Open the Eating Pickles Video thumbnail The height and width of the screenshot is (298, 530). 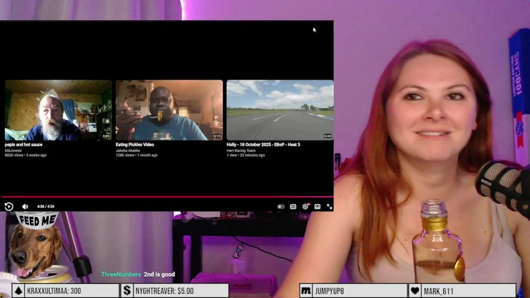[x=169, y=110]
